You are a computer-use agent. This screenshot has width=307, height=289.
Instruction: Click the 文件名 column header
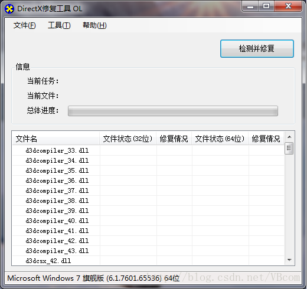pos(56,139)
